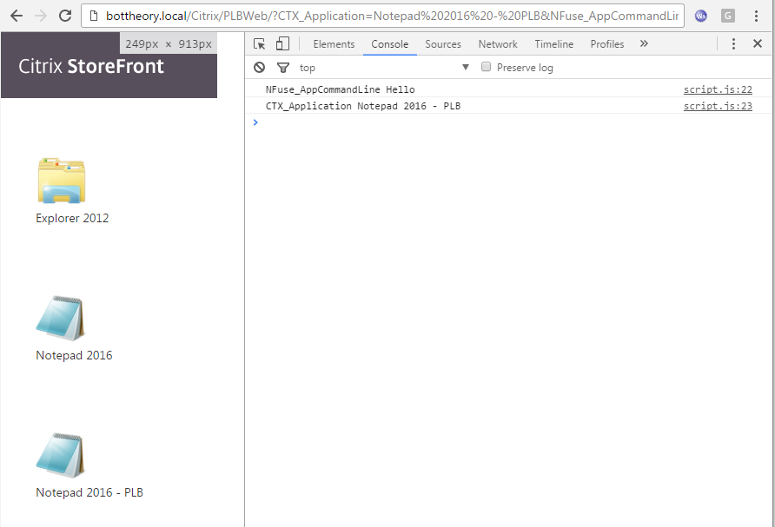
Task: Open the console filter funnel icon
Action: click(282, 68)
